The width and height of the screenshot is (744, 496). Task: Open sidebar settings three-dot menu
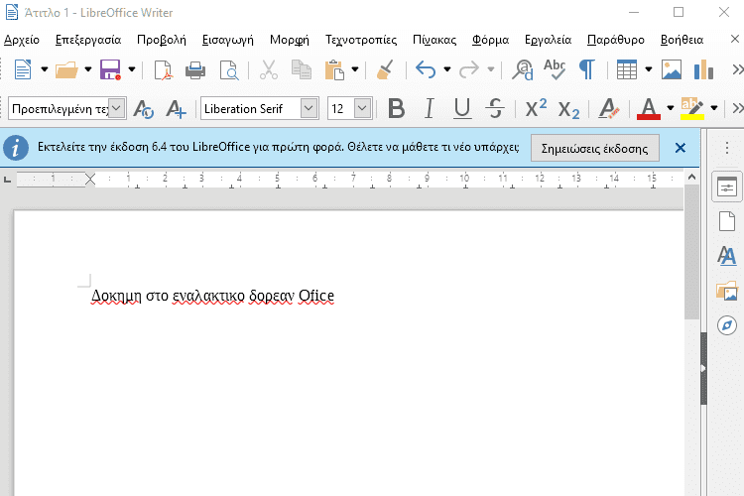click(x=726, y=148)
